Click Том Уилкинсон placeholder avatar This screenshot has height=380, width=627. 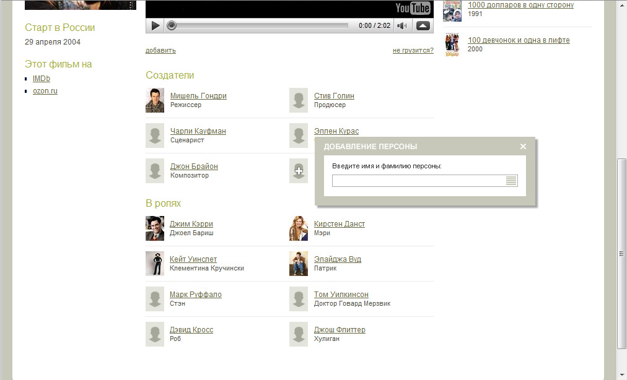click(299, 299)
